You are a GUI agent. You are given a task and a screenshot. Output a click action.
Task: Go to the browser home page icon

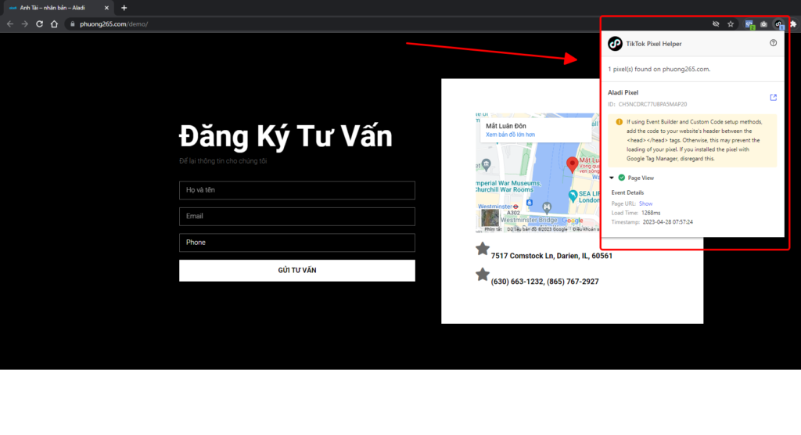coord(54,24)
